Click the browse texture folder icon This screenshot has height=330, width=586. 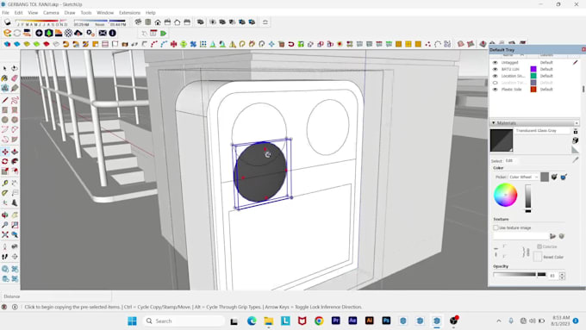tap(552, 236)
